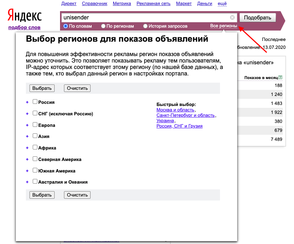Open Деньги from the top navigation
The height and width of the screenshot is (244, 294).
205,4
